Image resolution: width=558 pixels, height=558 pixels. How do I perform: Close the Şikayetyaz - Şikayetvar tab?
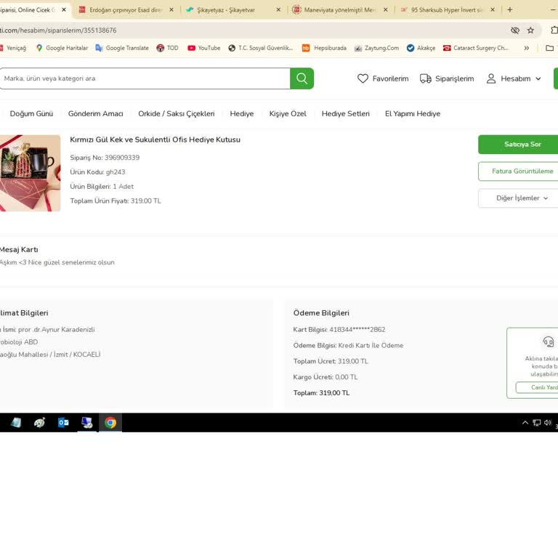pyautogui.click(x=278, y=10)
